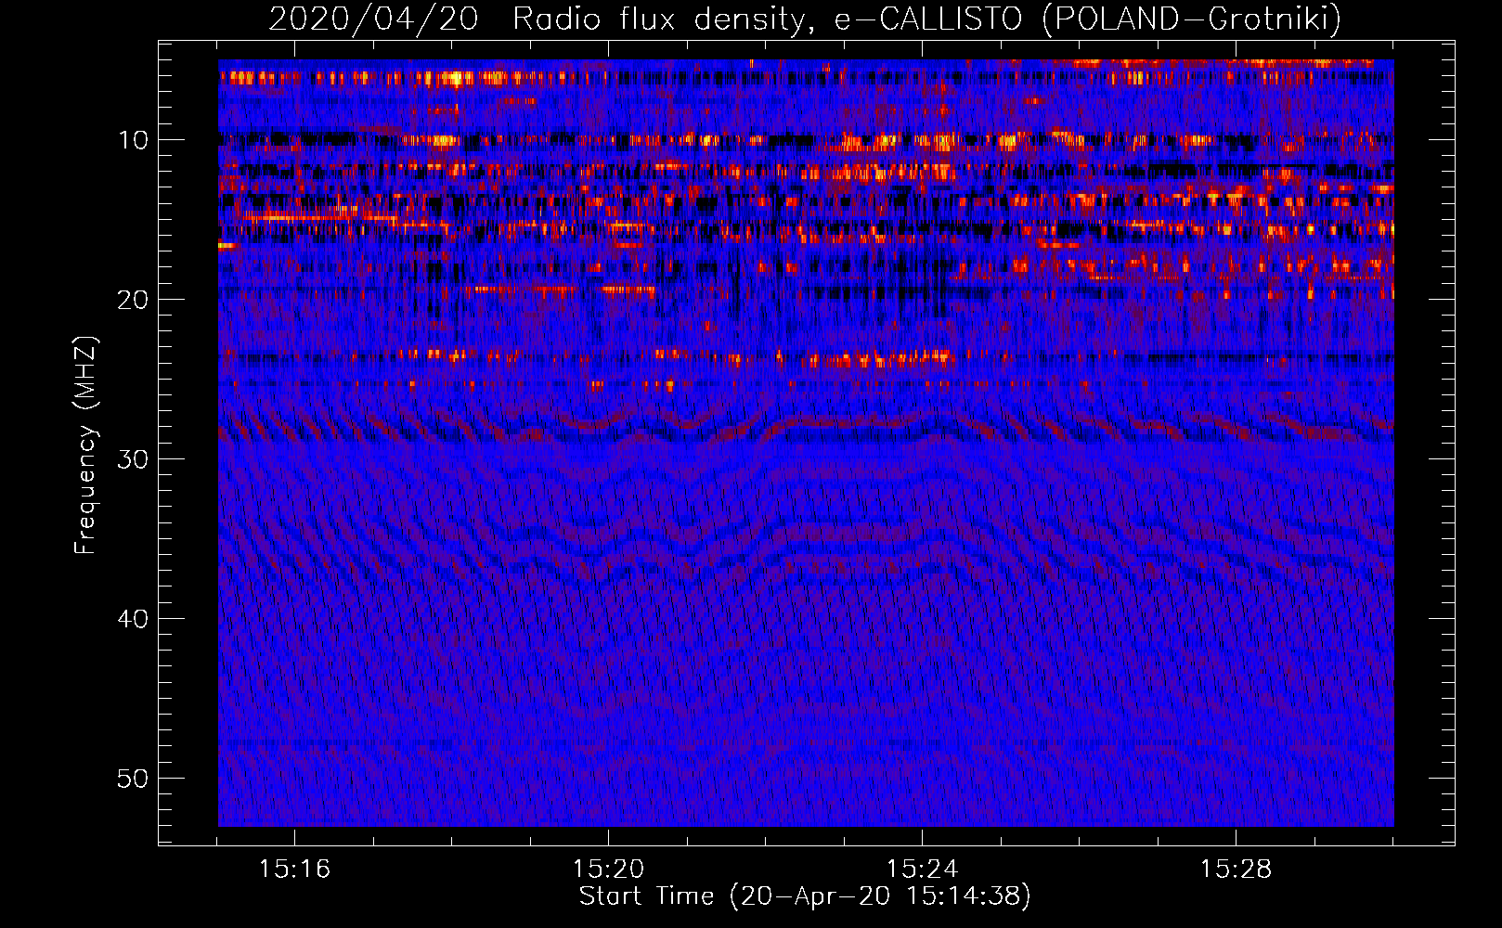Click the 40 MHz frequency tick label
Viewport: 1502px width, 928px height.
(134, 619)
